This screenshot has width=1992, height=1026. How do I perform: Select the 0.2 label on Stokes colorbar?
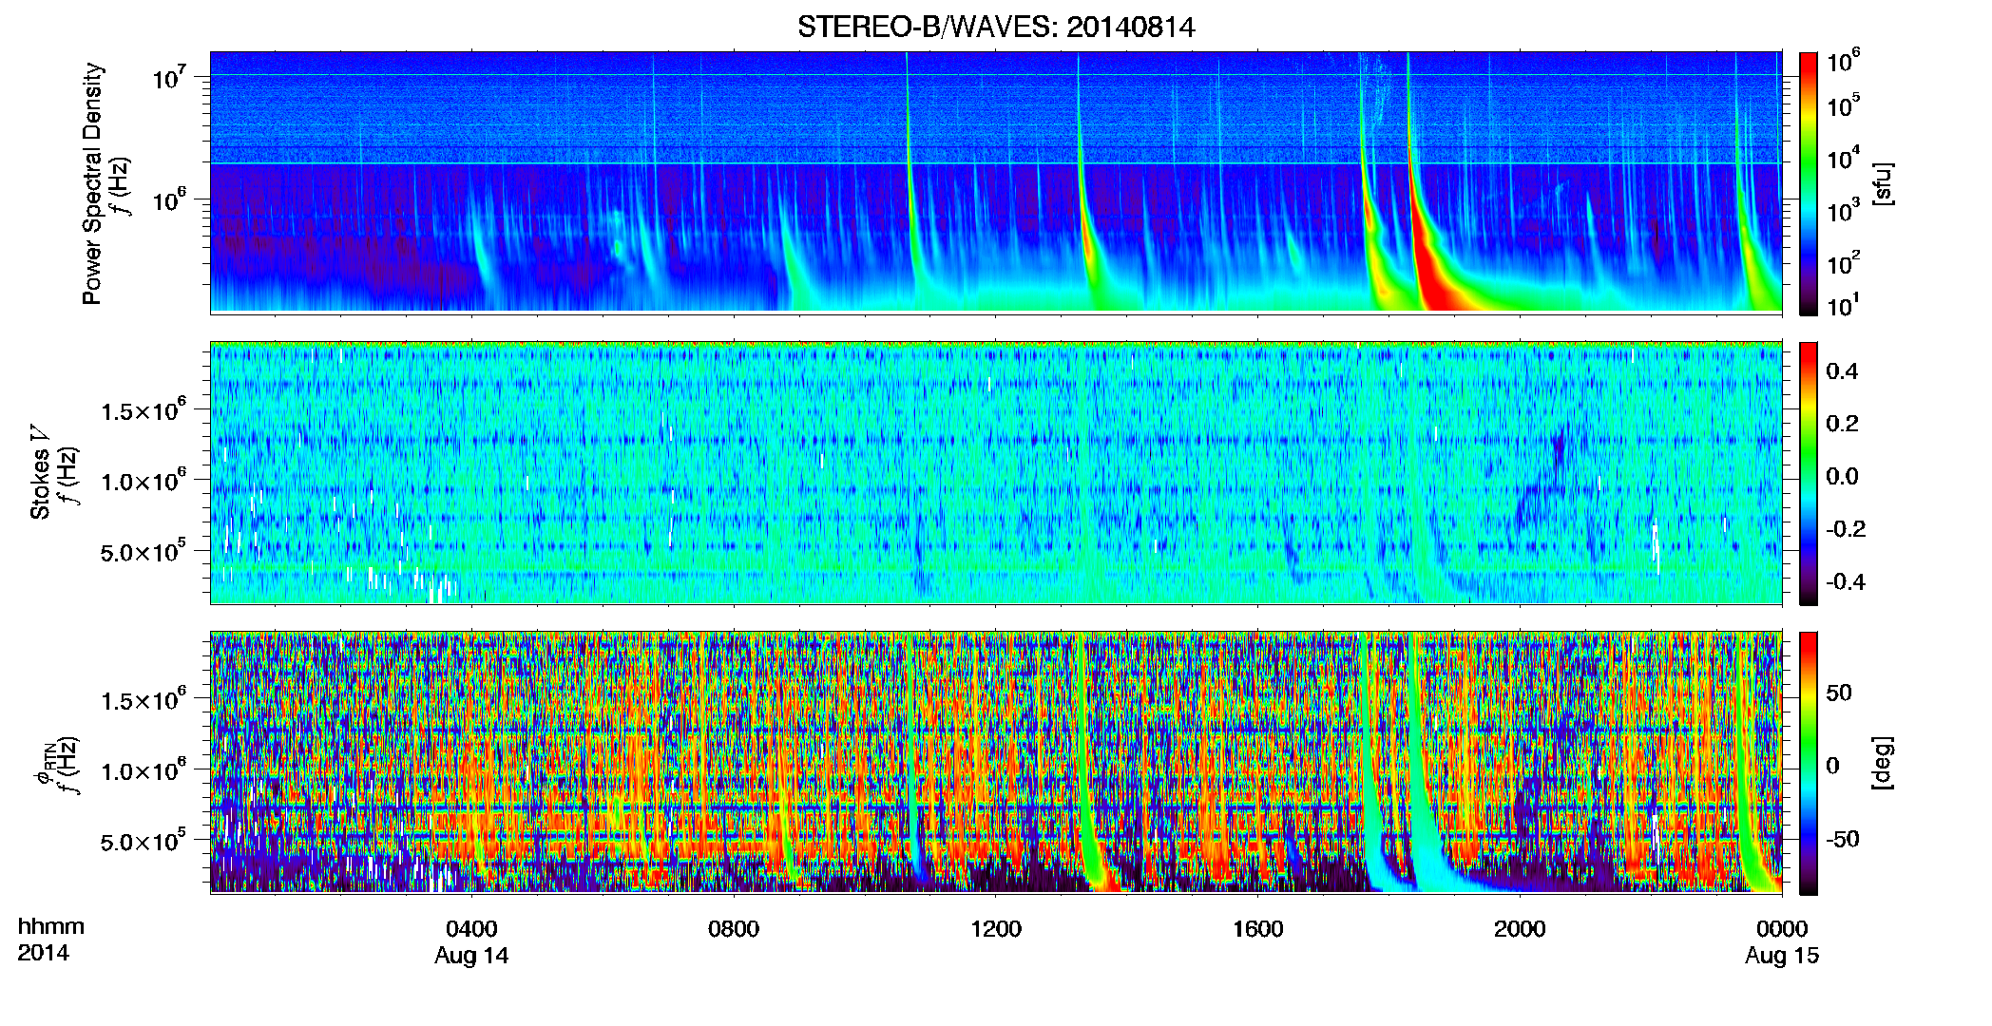click(1842, 424)
